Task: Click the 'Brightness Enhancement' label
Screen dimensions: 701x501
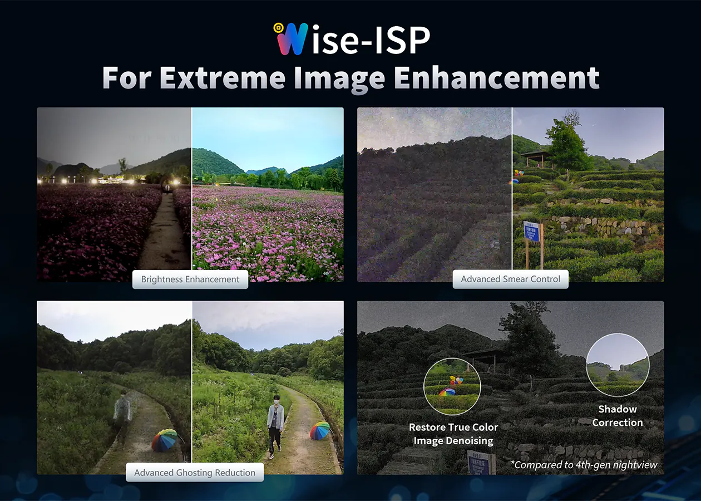Action: [x=190, y=279]
